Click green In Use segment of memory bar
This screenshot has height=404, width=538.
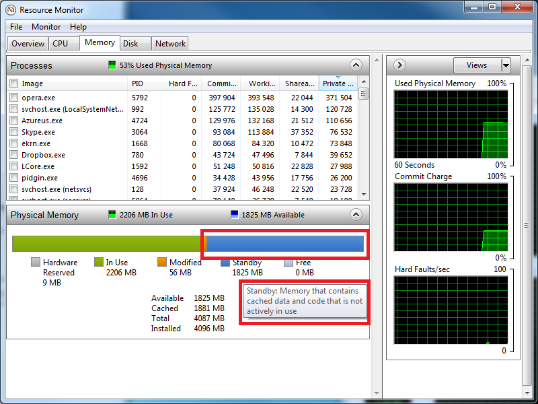[108, 244]
